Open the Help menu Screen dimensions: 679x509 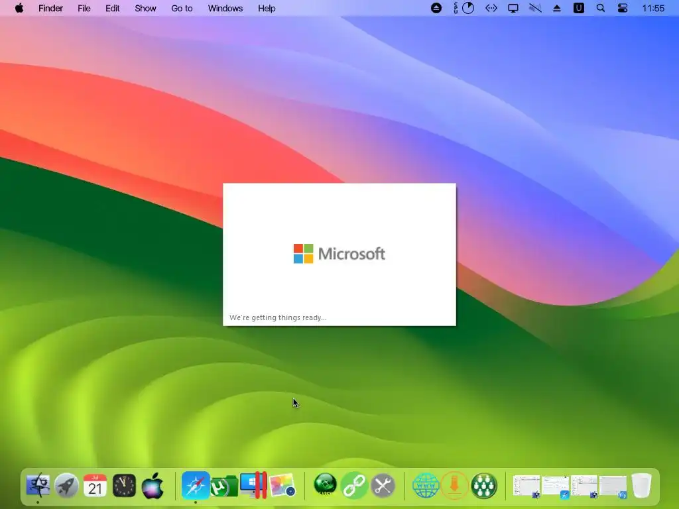[x=267, y=8]
